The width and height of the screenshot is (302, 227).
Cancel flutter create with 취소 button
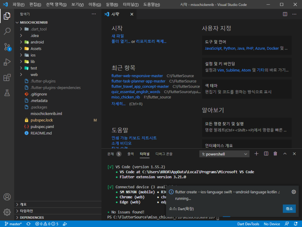pos(289,209)
